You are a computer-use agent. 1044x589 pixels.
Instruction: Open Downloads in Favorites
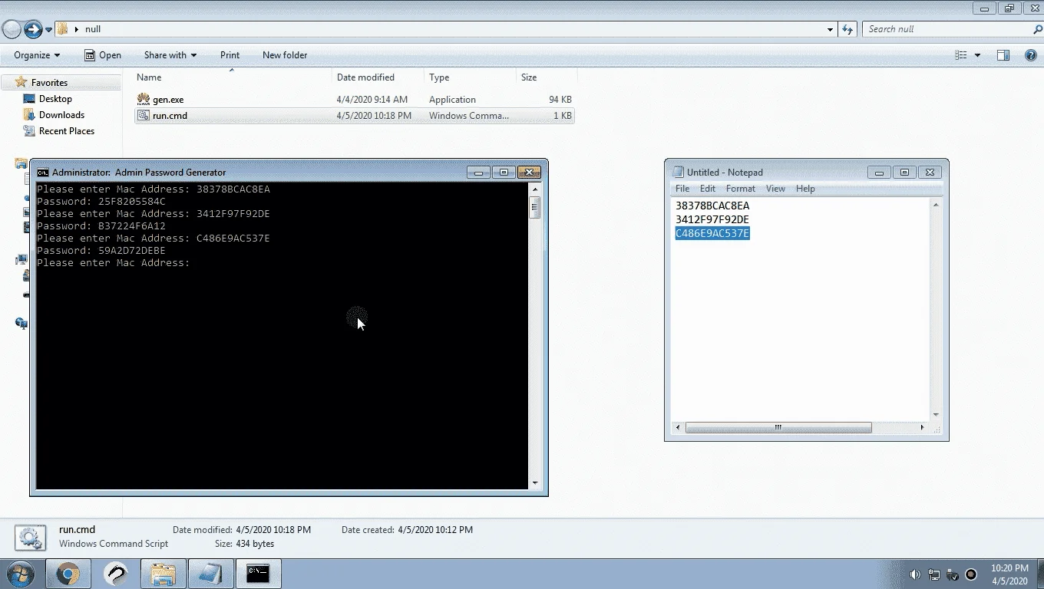pyautogui.click(x=61, y=115)
